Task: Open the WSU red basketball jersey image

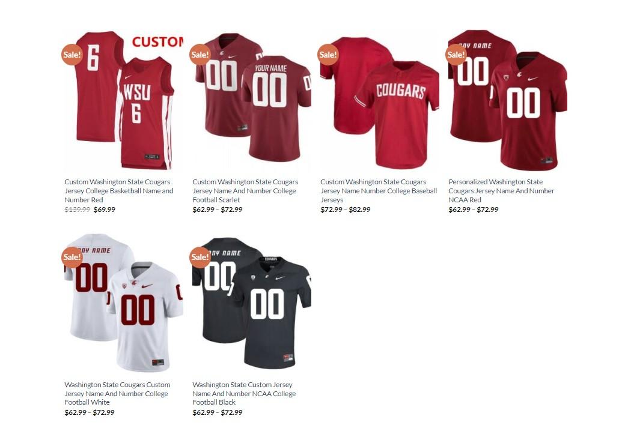Action: click(x=124, y=100)
